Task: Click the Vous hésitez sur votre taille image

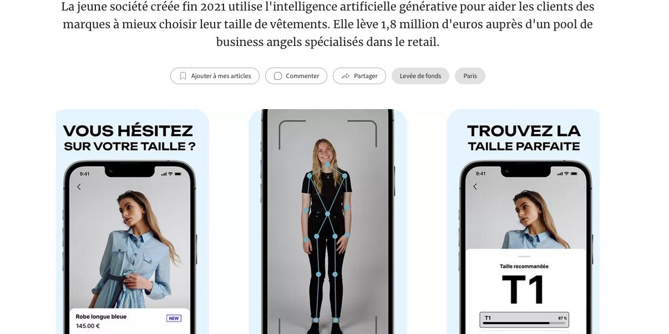Action: coord(133,222)
